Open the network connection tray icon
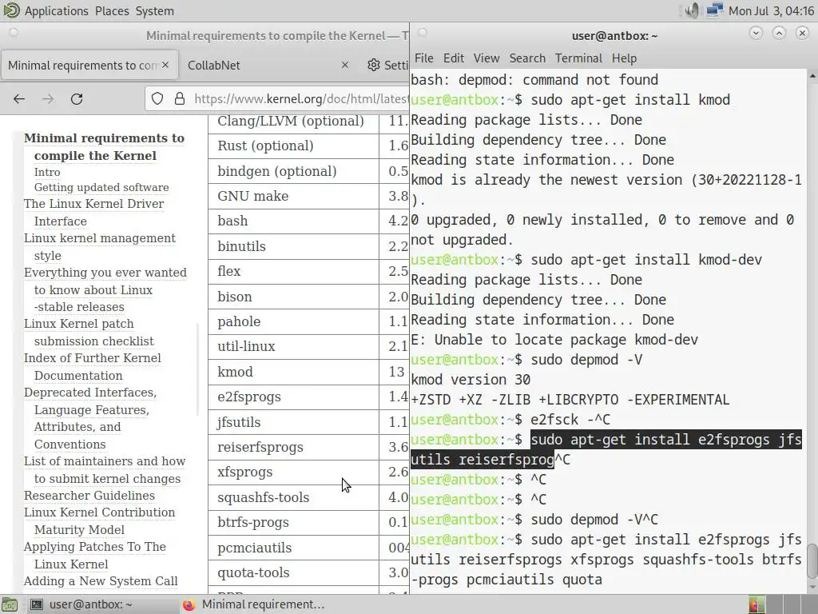The height and width of the screenshot is (614, 818). (714, 10)
